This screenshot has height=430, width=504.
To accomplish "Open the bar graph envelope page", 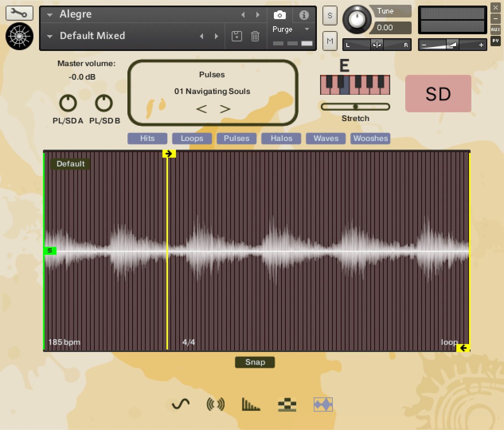I will [251, 404].
